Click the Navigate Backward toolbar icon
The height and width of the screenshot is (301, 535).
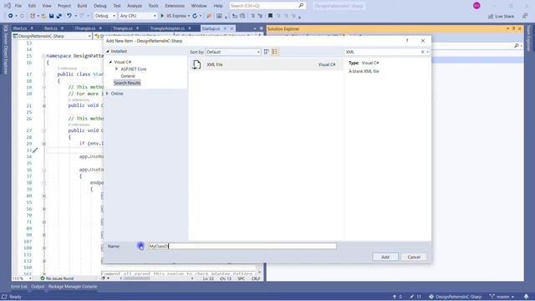(11, 16)
